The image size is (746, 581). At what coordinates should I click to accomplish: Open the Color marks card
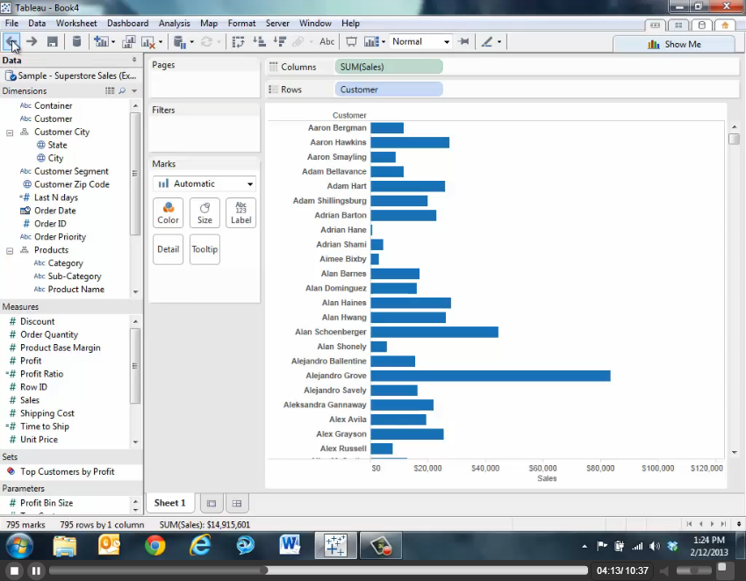[168, 212]
